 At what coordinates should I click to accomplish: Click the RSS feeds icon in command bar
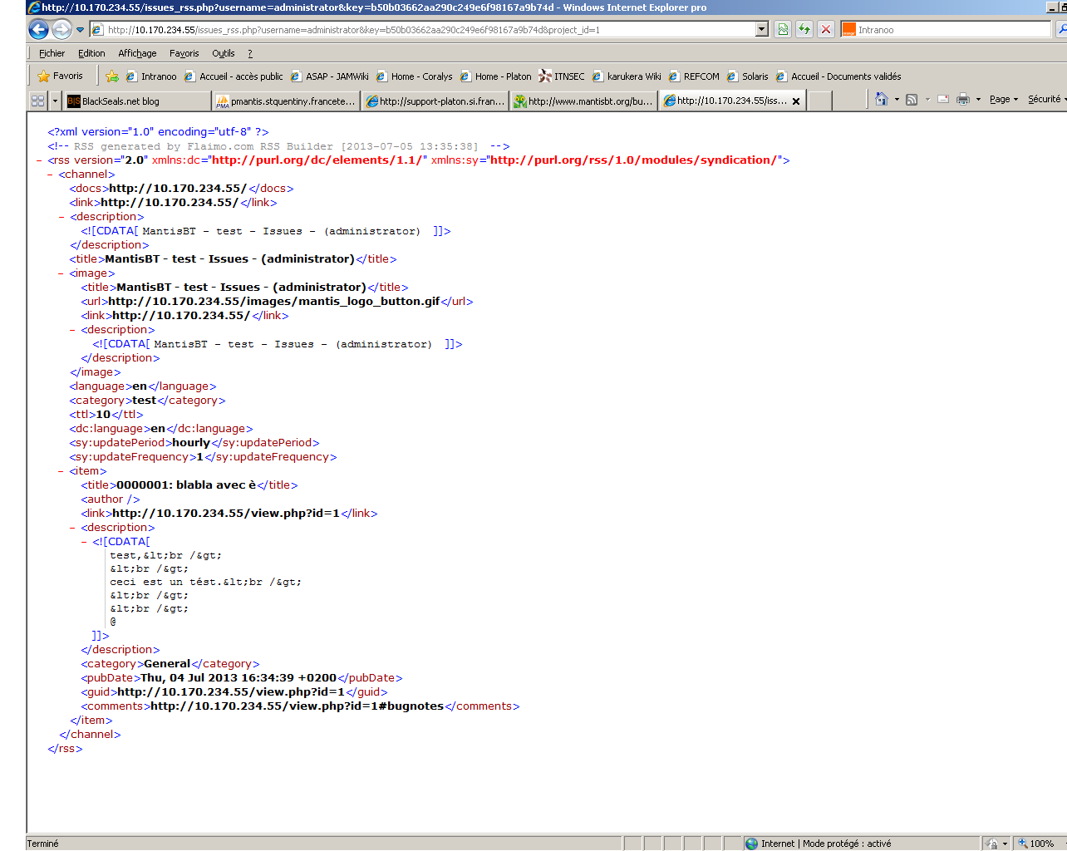click(912, 100)
